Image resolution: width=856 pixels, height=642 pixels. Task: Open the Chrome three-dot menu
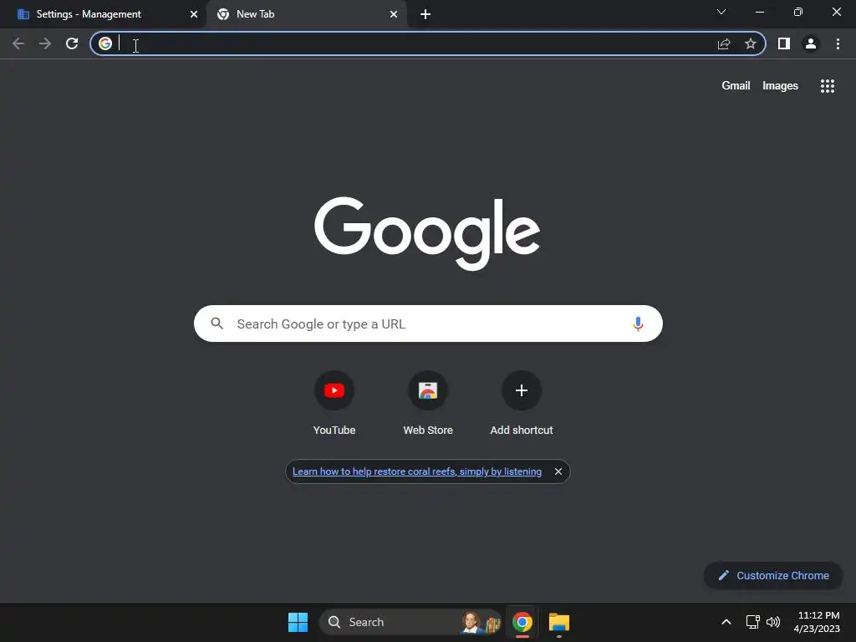coord(838,43)
